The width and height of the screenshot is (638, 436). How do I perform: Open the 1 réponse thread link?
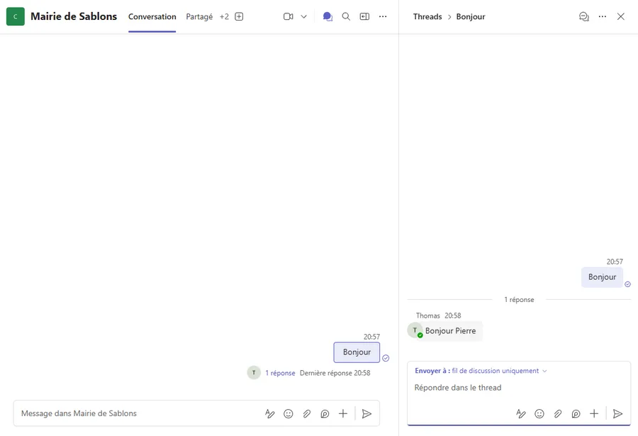pyautogui.click(x=280, y=373)
